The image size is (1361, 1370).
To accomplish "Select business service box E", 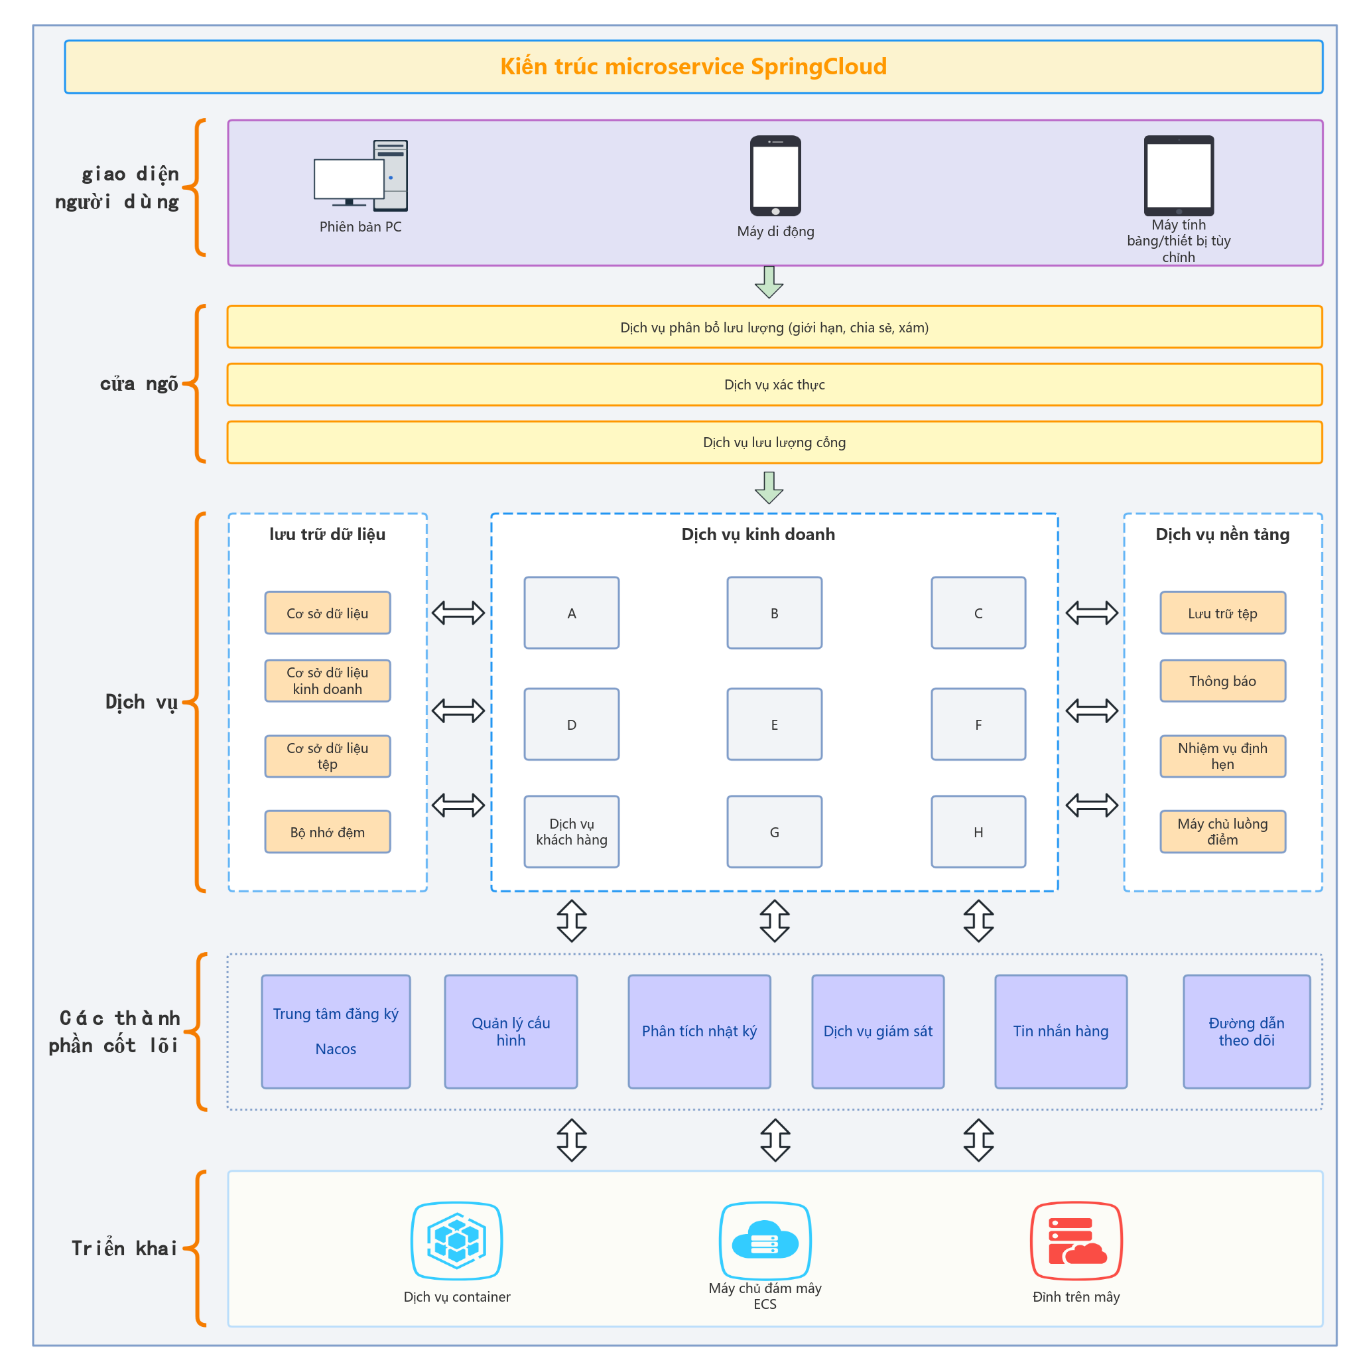I will pyautogui.click(x=775, y=724).
